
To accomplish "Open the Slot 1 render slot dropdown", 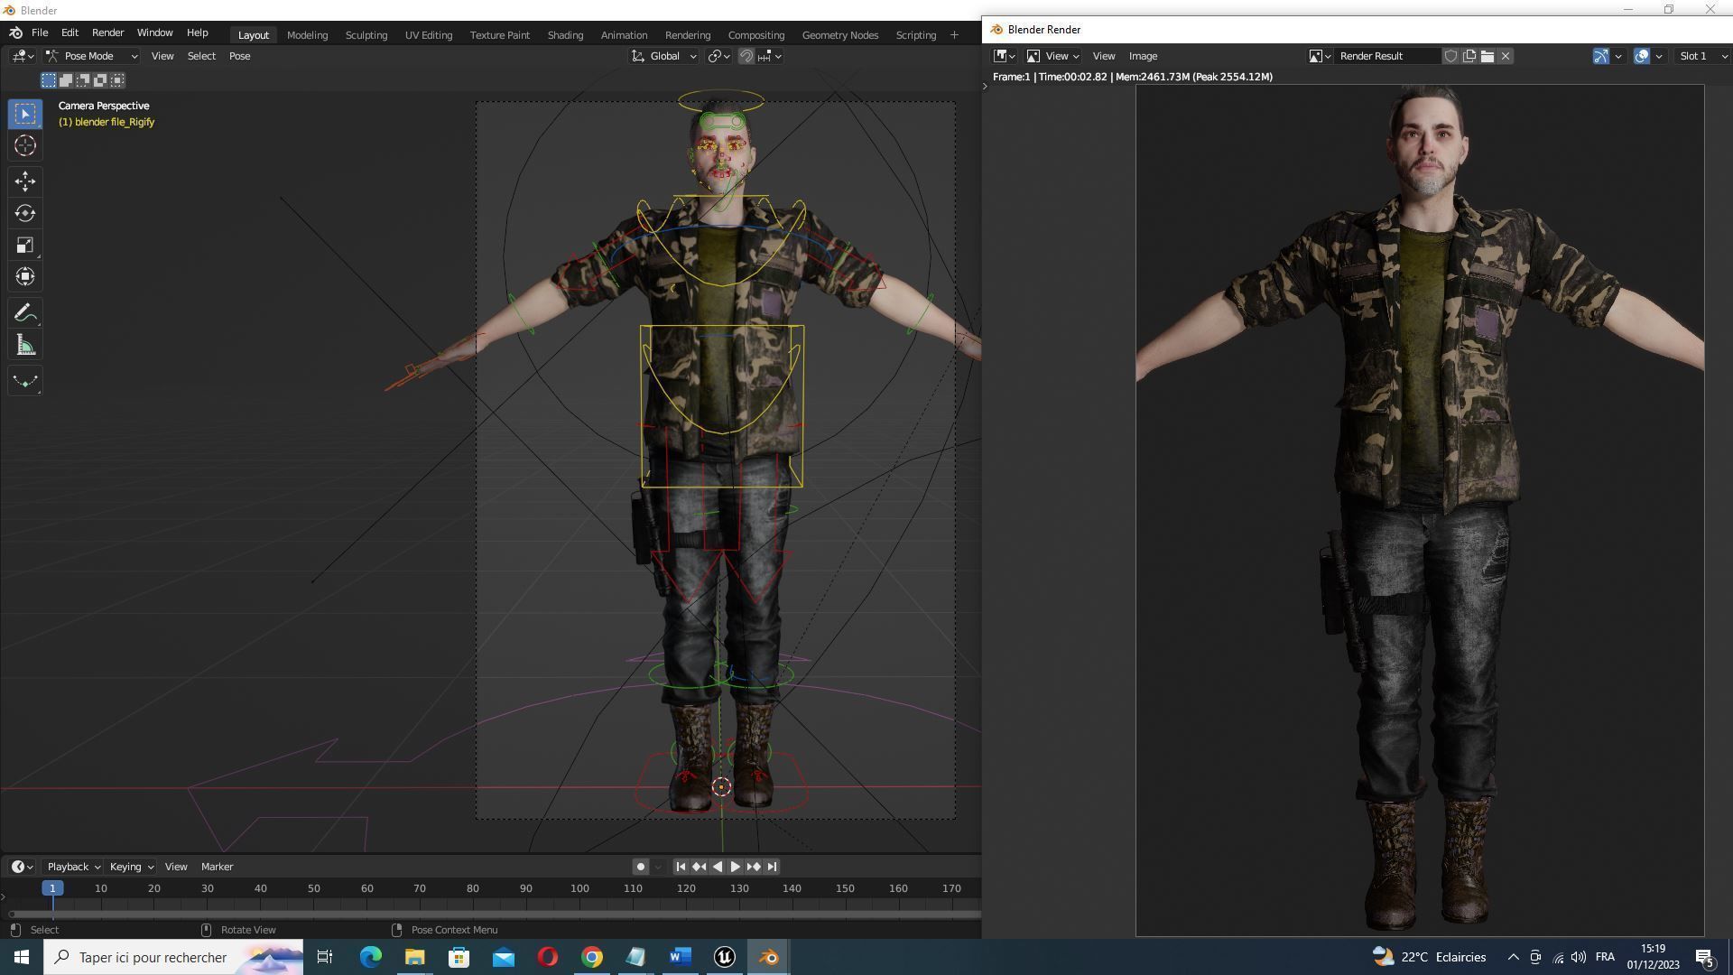I will pyautogui.click(x=1701, y=56).
